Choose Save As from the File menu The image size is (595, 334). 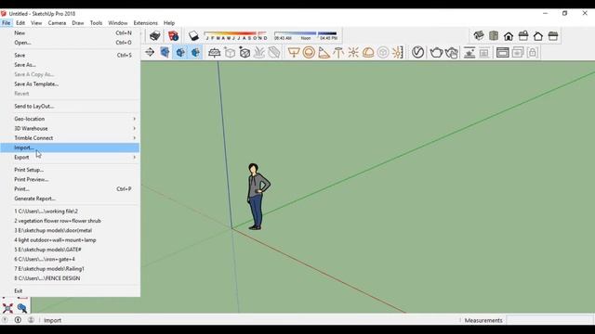click(x=70, y=65)
